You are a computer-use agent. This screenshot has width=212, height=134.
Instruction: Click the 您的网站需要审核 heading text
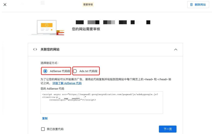pyautogui.click(x=86, y=29)
